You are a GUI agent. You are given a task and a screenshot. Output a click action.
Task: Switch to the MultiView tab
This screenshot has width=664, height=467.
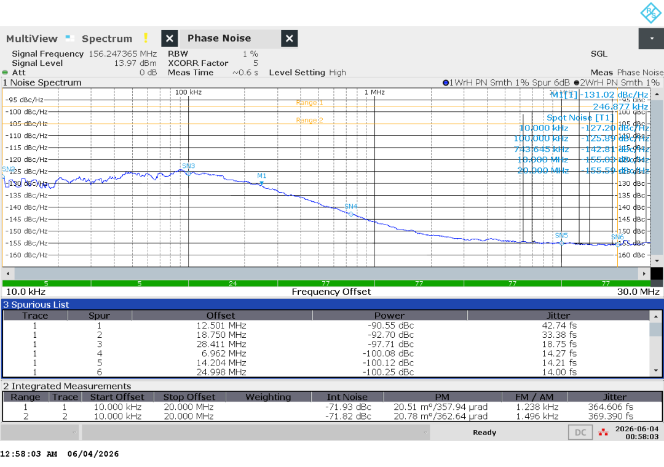32,39
